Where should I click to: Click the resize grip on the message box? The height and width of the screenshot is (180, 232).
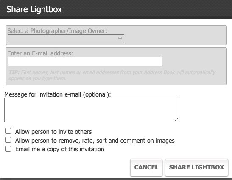coord(177,119)
